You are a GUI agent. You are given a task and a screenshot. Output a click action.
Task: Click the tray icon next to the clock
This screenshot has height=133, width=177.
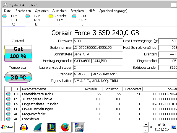[x=174, y=127]
